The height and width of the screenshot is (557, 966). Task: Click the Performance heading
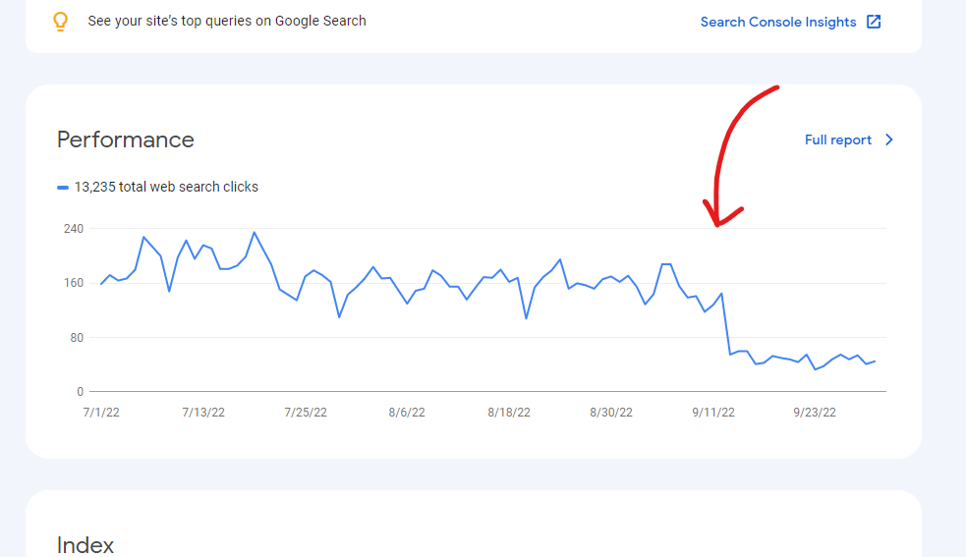[126, 139]
